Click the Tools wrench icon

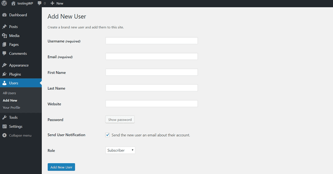coord(5,117)
